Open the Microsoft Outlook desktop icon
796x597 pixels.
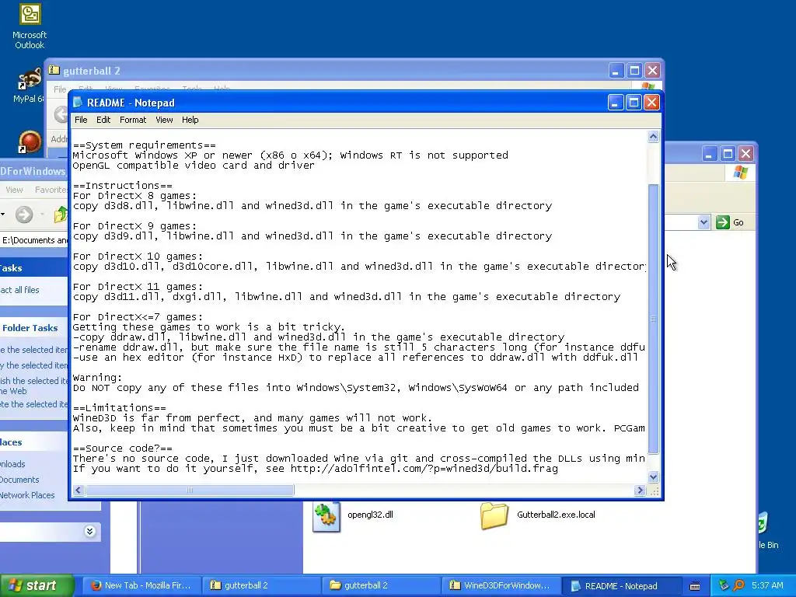(x=30, y=26)
